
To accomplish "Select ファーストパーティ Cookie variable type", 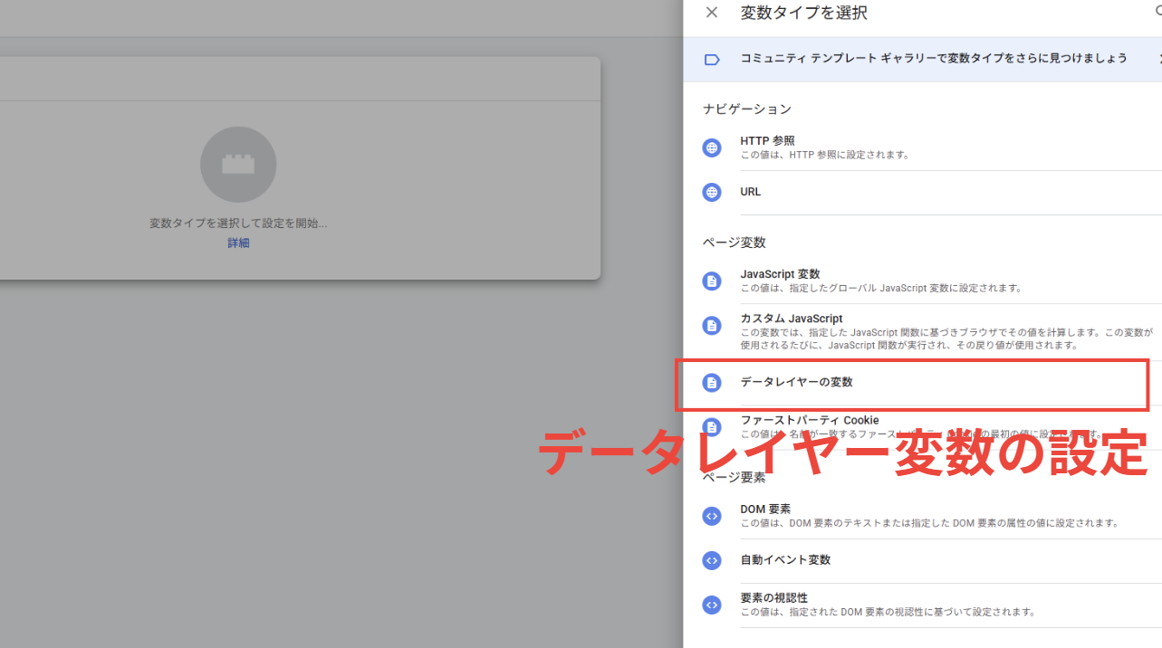I will (x=932, y=426).
